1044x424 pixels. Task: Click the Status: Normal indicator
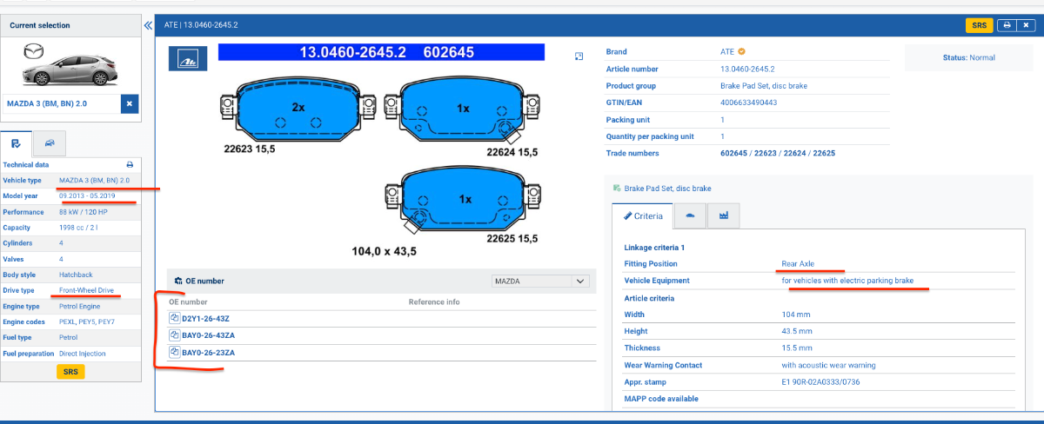coord(969,58)
